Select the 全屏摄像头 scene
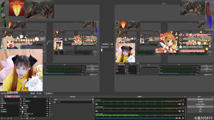214x120 pixels. coord(10,112)
